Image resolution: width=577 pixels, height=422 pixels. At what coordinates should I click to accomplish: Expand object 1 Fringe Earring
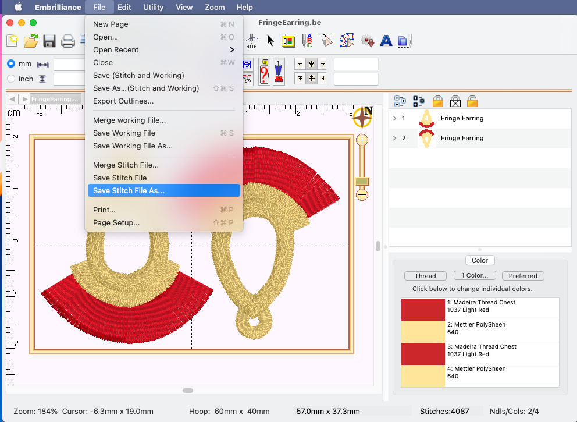(x=395, y=119)
